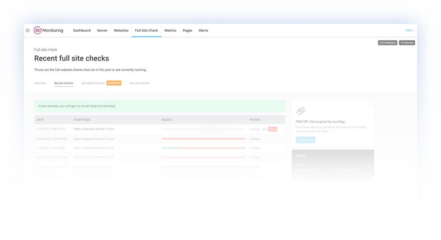Click the 1/2 Servers badge
Image resolution: width=441 pixels, height=240 pixels.
pos(407,43)
